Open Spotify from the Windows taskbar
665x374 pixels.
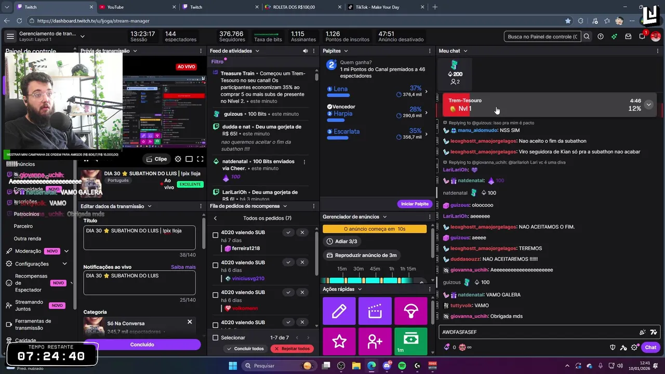pyautogui.click(x=402, y=366)
